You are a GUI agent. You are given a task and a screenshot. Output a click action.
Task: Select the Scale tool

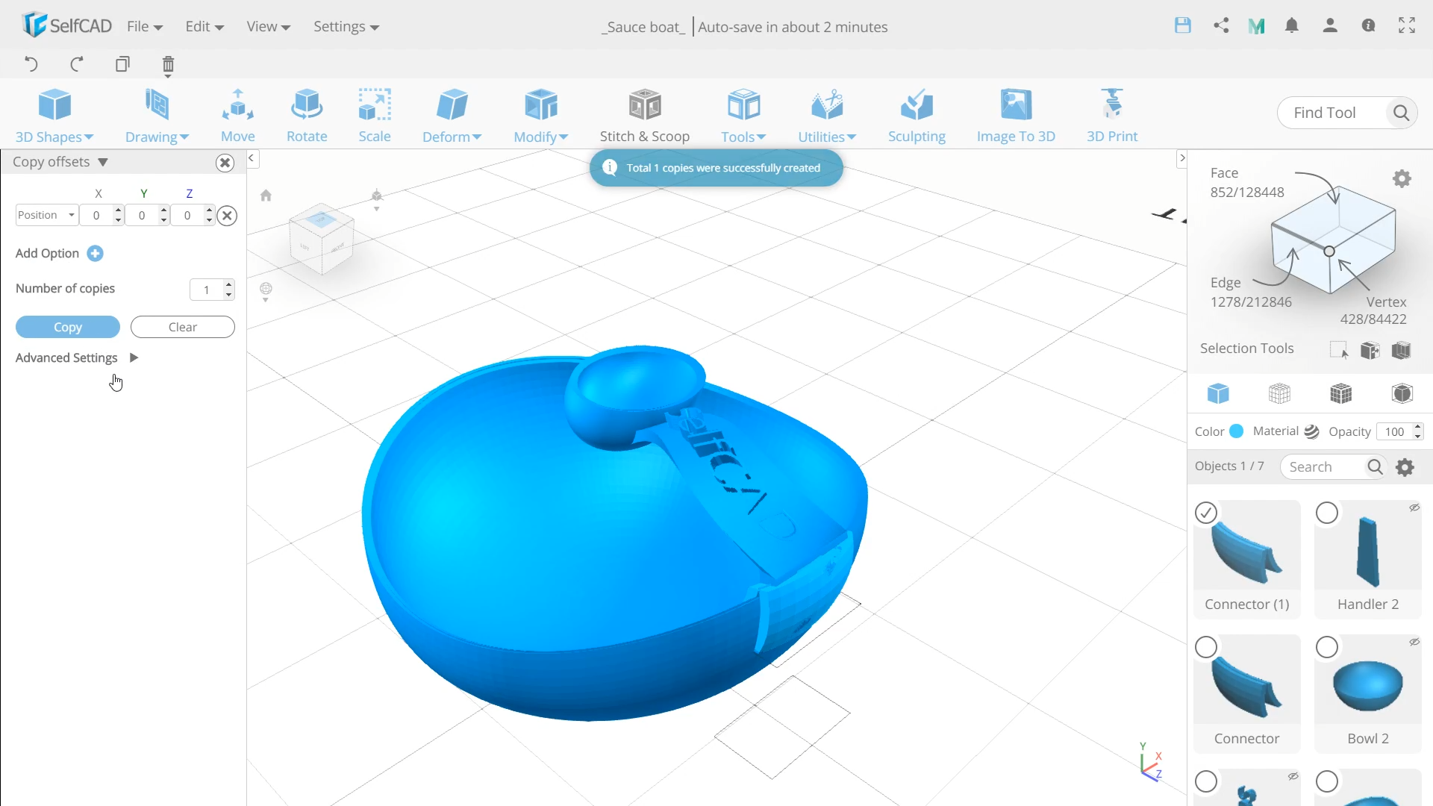tap(375, 116)
